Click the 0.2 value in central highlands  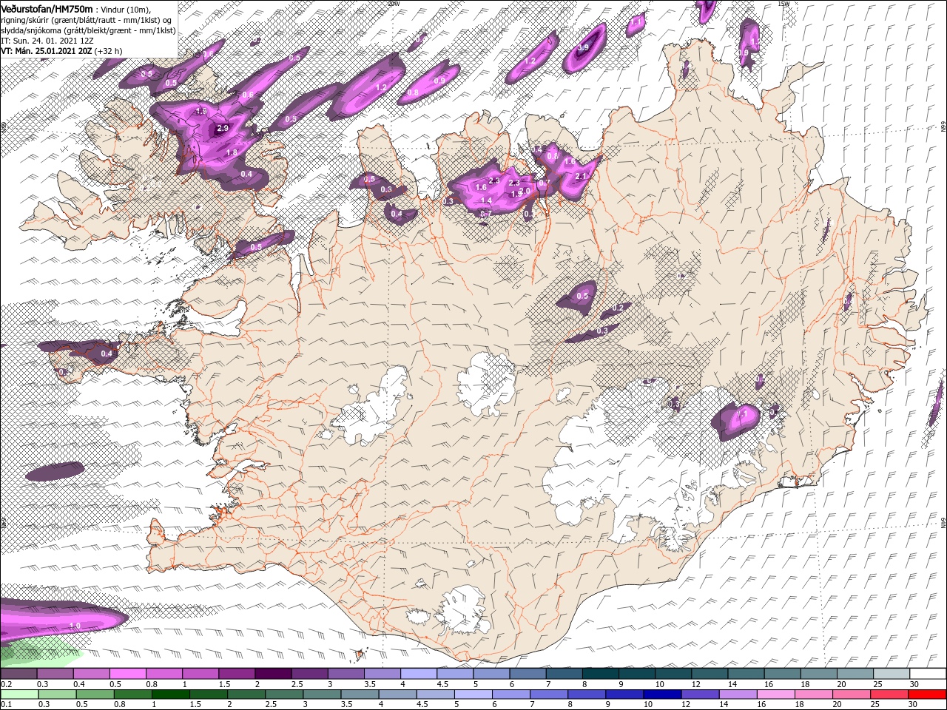(x=619, y=307)
